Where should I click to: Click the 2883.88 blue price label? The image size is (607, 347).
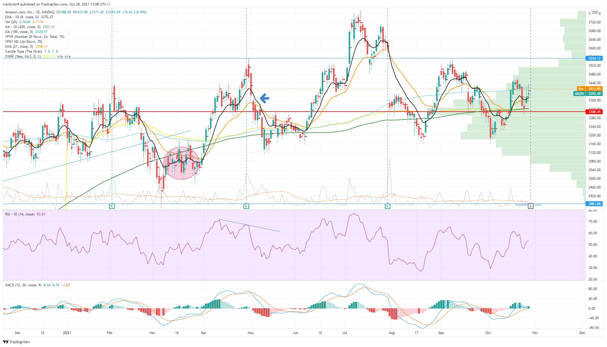594,204
